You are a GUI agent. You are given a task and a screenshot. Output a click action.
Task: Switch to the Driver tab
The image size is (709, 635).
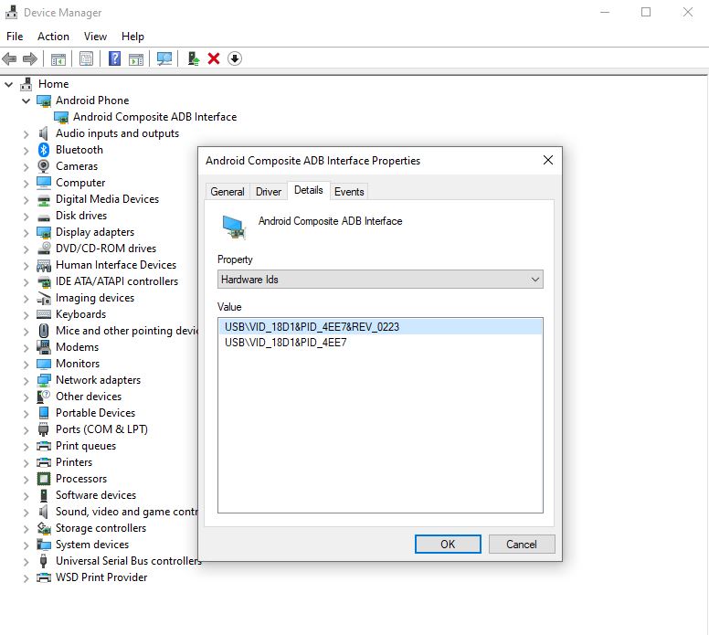click(269, 192)
